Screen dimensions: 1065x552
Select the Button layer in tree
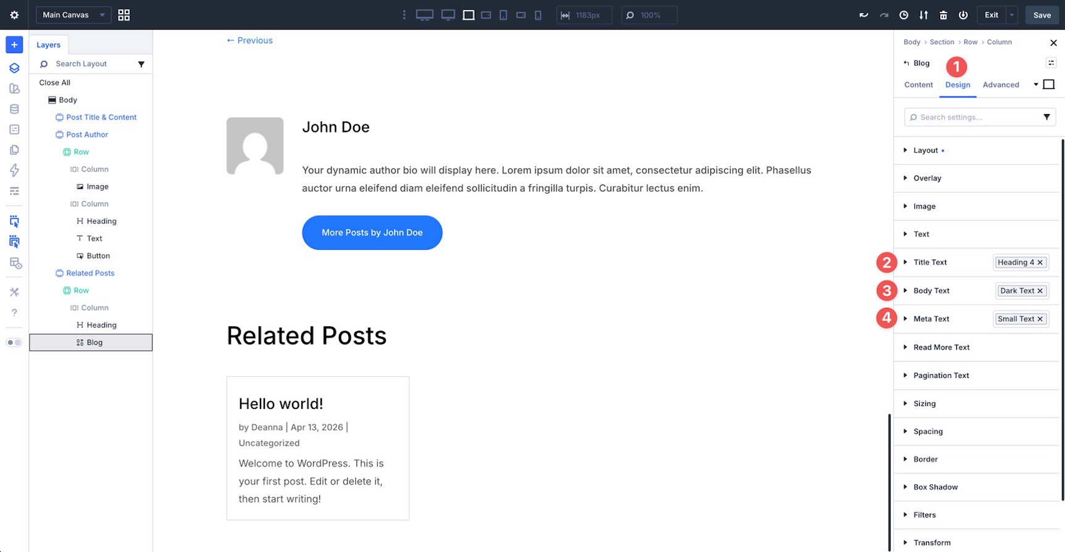point(98,256)
